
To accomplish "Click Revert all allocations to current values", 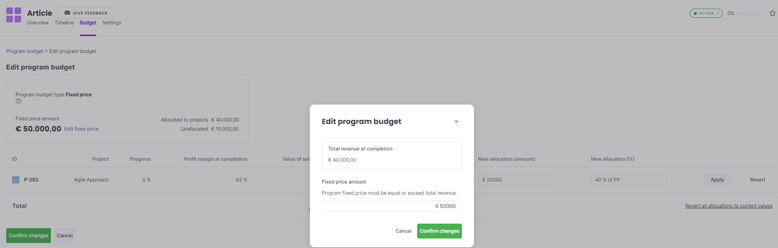I will [x=729, y=206].
